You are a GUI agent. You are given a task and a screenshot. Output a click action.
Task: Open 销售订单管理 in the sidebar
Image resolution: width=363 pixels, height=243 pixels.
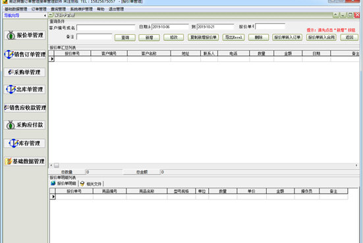click(25, 55)
